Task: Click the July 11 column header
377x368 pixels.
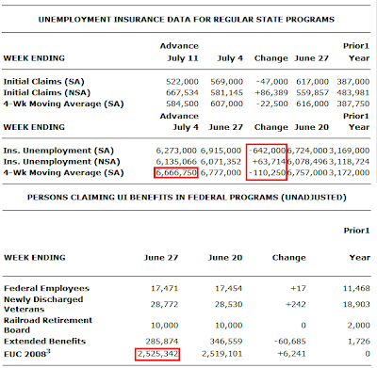Action: coord(183,58)
